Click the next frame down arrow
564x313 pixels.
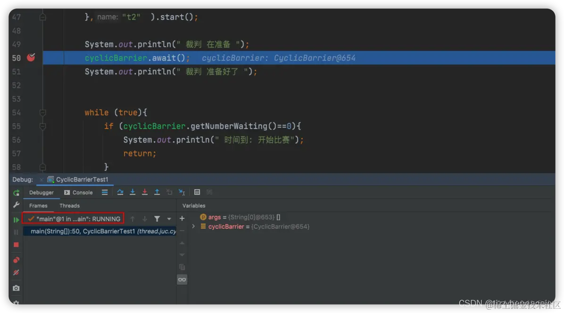pyautogui.click(x=145, y=218)
